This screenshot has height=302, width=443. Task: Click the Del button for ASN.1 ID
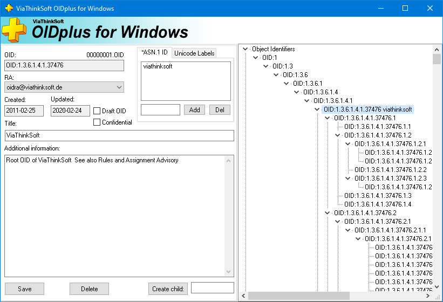point(220,110)
